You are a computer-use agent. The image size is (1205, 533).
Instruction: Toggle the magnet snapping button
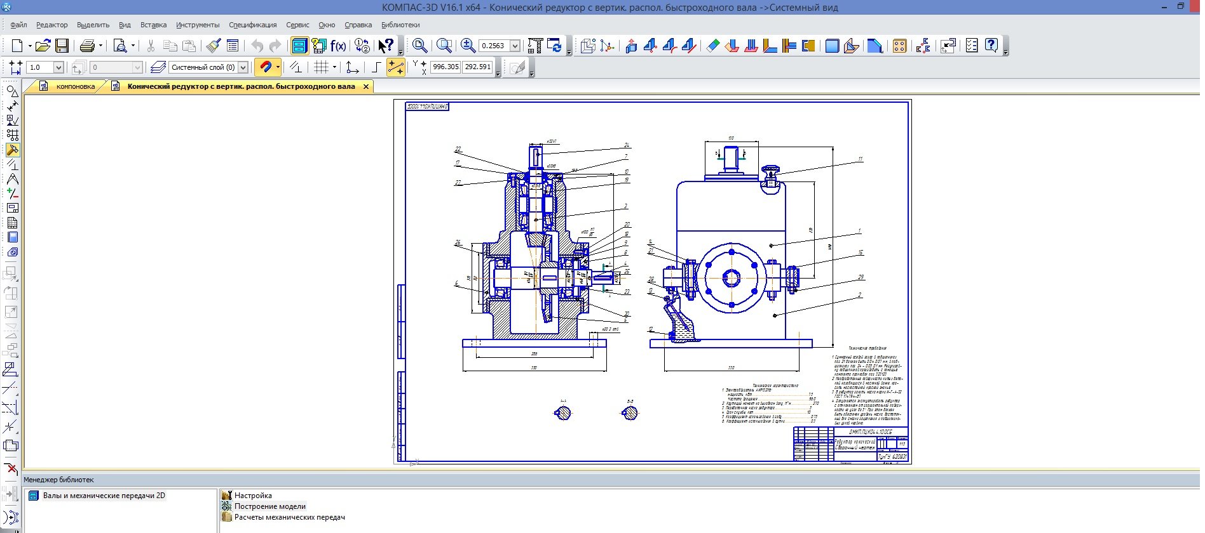point(265,67)
